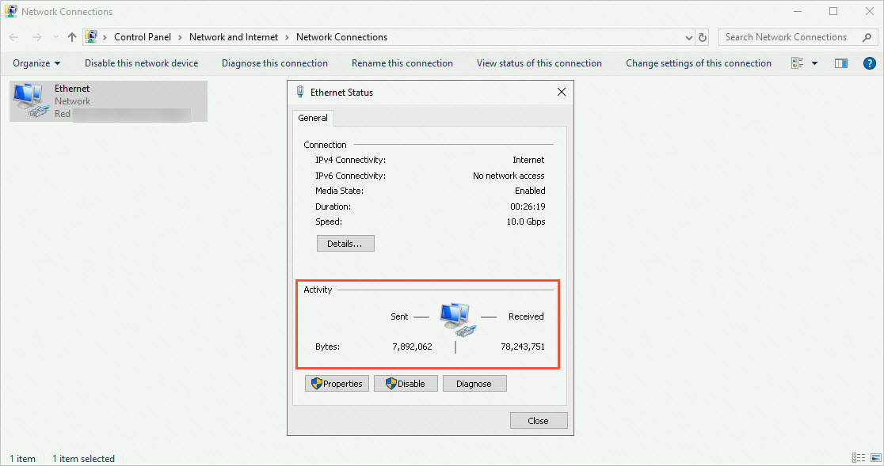
Task: Select the Ethernet adapter icon
Action: tap(30, 100)
